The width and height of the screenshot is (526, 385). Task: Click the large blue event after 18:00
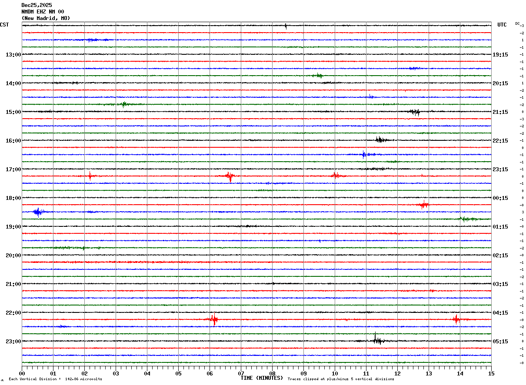tap(38, 212)
